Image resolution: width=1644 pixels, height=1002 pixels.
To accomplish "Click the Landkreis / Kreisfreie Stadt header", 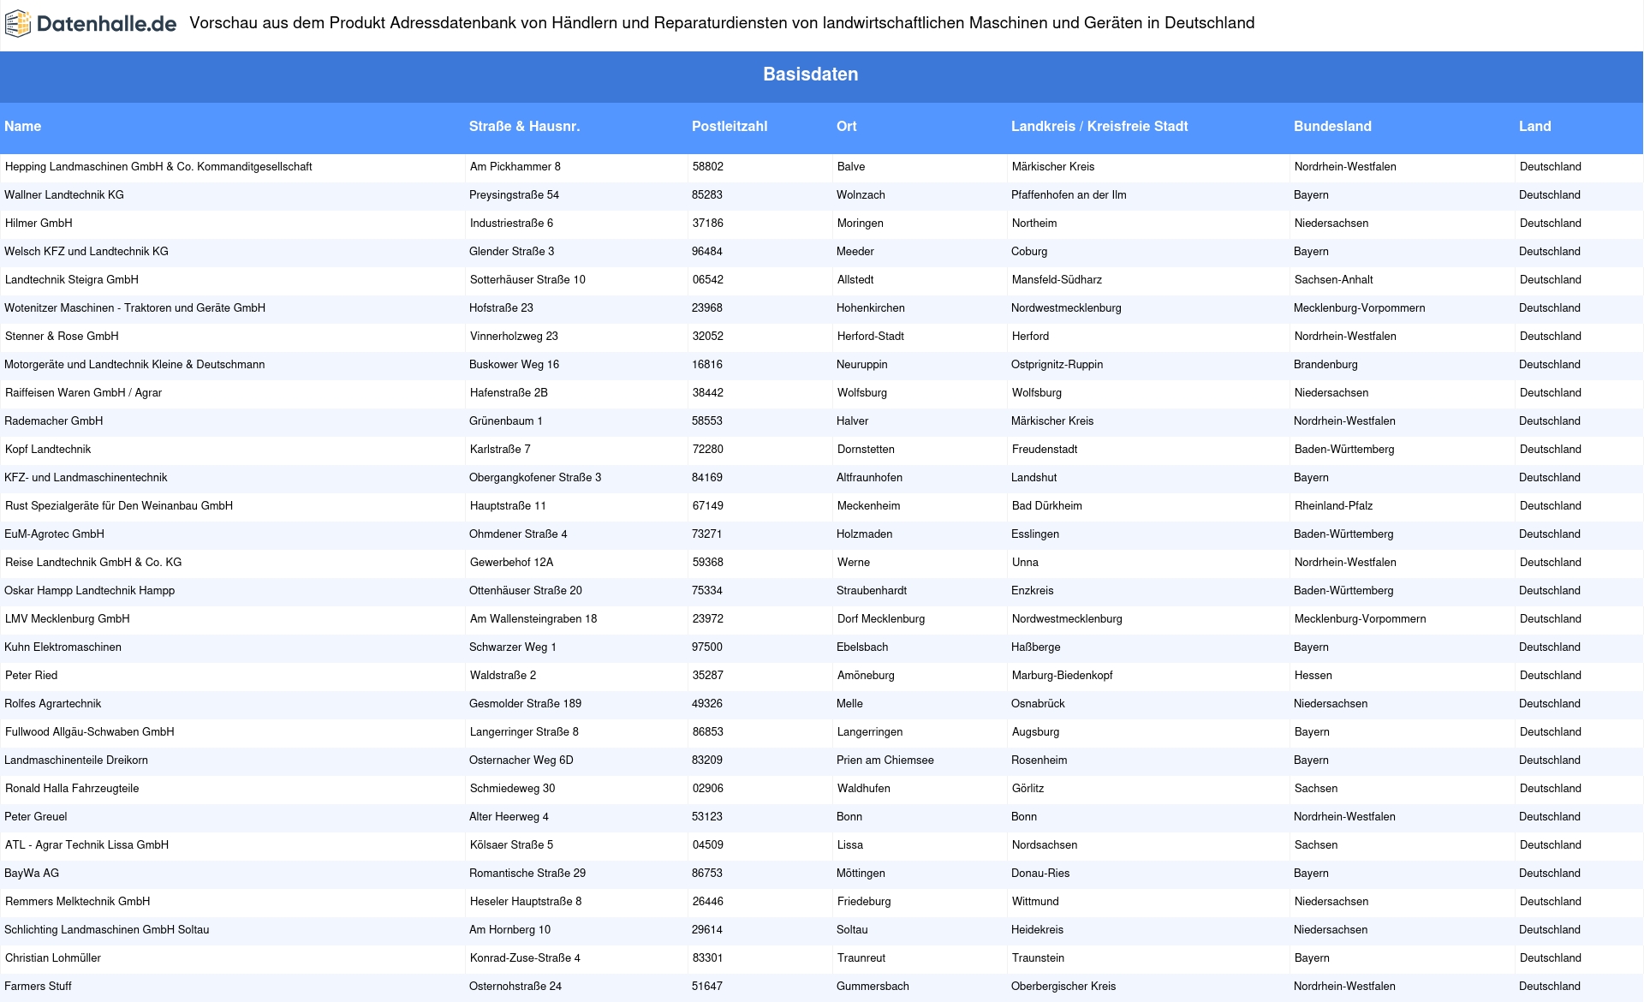I will [x=1099, y=127].
